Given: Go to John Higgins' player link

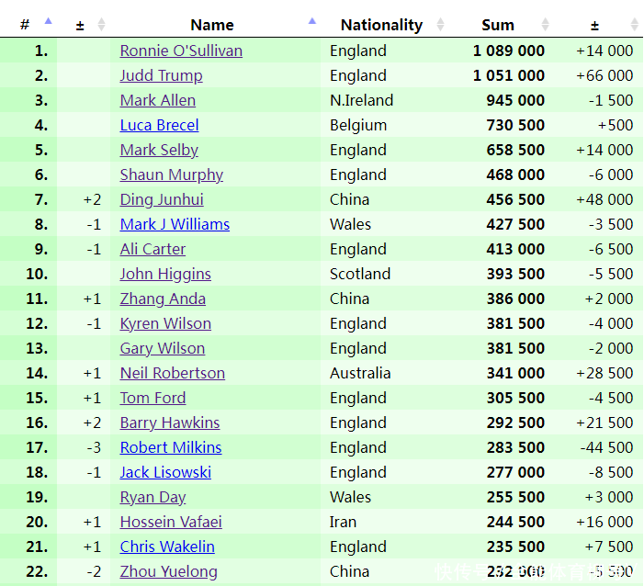Looking at the screenshot, I should (165, 274).
